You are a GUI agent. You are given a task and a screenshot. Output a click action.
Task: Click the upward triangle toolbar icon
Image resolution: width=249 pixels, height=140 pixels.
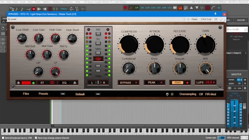click(192, 8)
